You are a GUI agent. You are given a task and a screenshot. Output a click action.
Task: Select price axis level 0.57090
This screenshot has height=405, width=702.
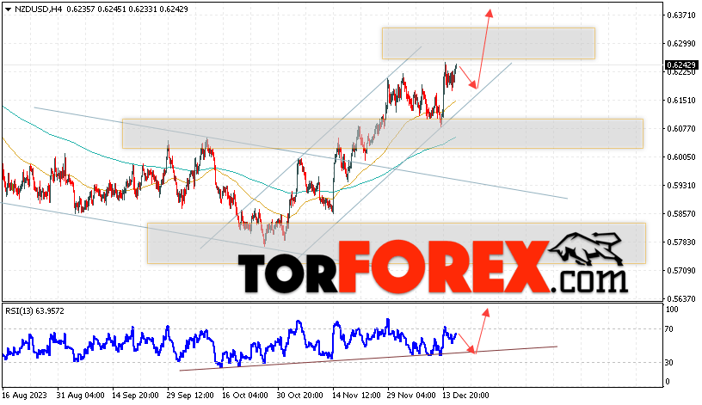tap(681, 270)
